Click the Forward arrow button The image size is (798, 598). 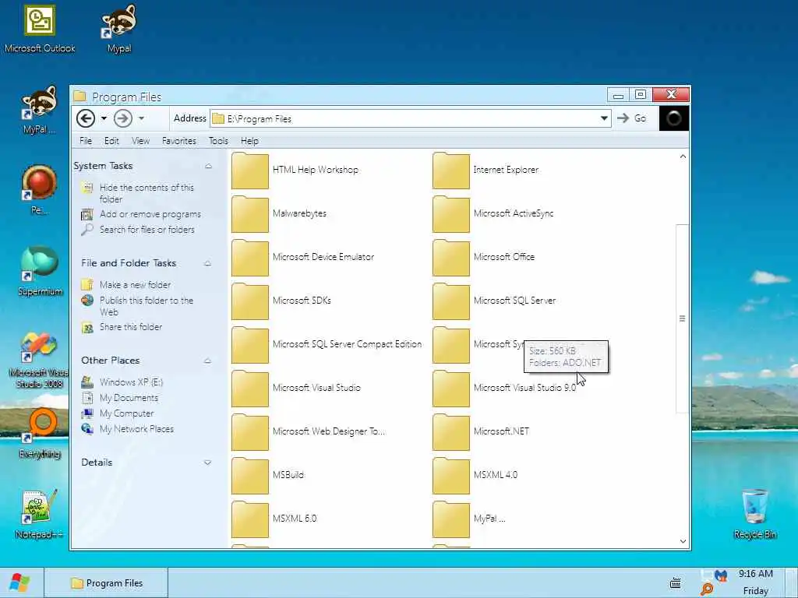[122, 118]
